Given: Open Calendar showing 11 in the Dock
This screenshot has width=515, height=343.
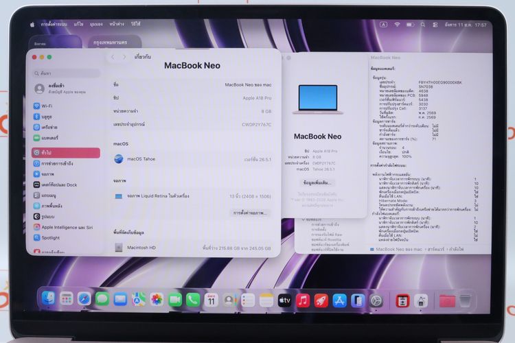Looking at the screenshot, I should 211,300.
